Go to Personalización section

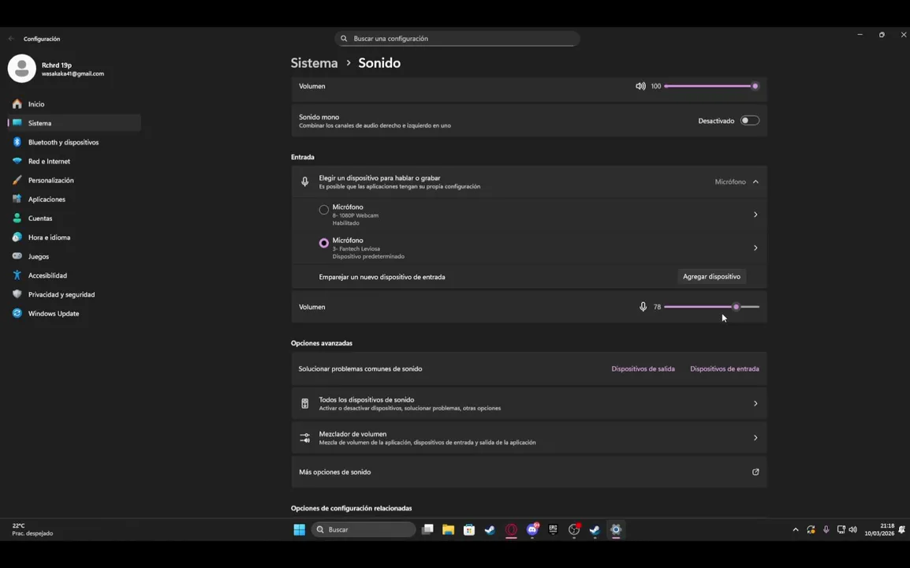point(50,181)
